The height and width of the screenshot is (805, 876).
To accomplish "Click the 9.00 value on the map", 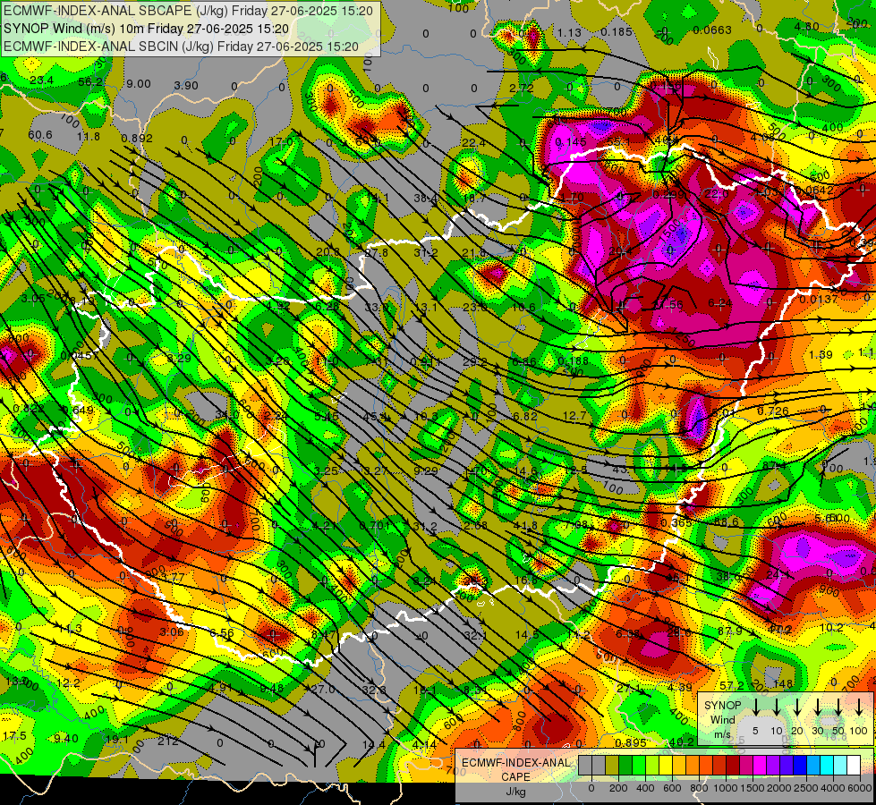I will click(x=139, y=84).
